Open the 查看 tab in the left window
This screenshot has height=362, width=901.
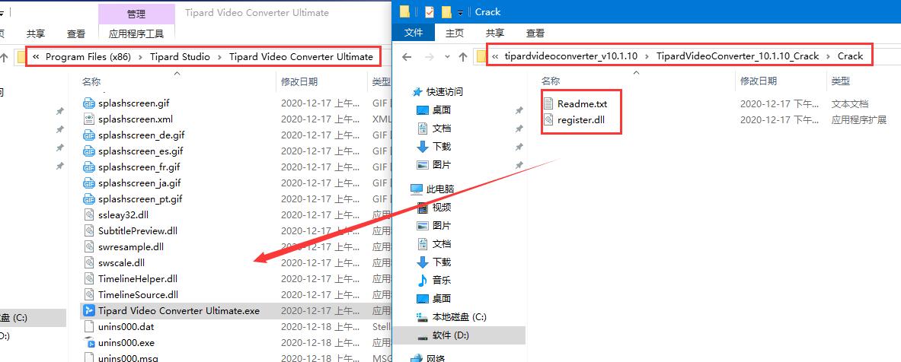pyautogui.click(x=76, y=34)
